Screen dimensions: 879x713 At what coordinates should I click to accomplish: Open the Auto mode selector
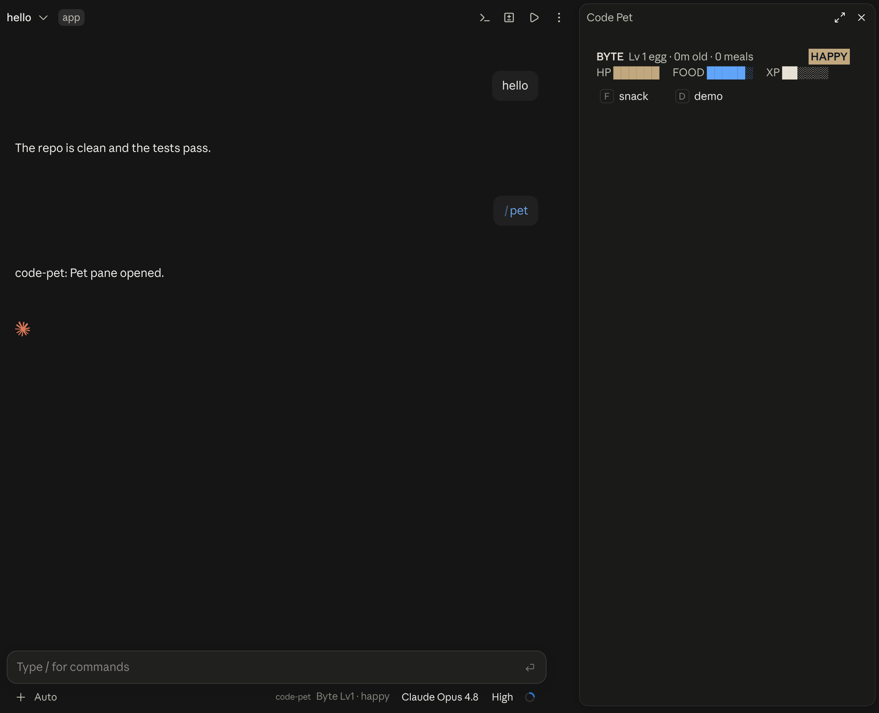[45, 697]
